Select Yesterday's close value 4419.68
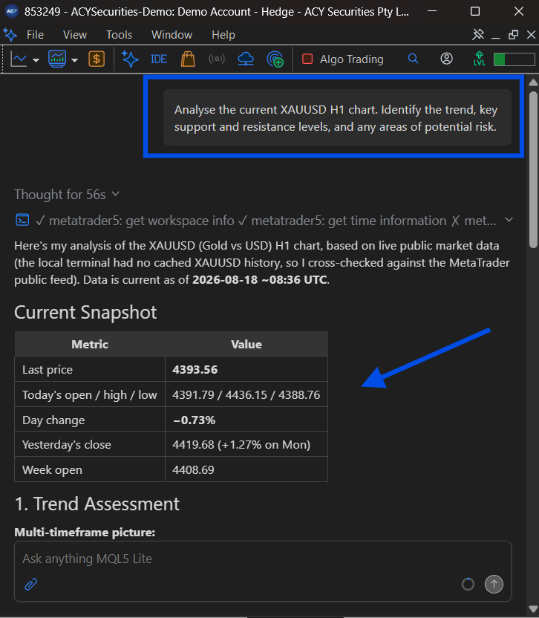 tap(193, 445)
